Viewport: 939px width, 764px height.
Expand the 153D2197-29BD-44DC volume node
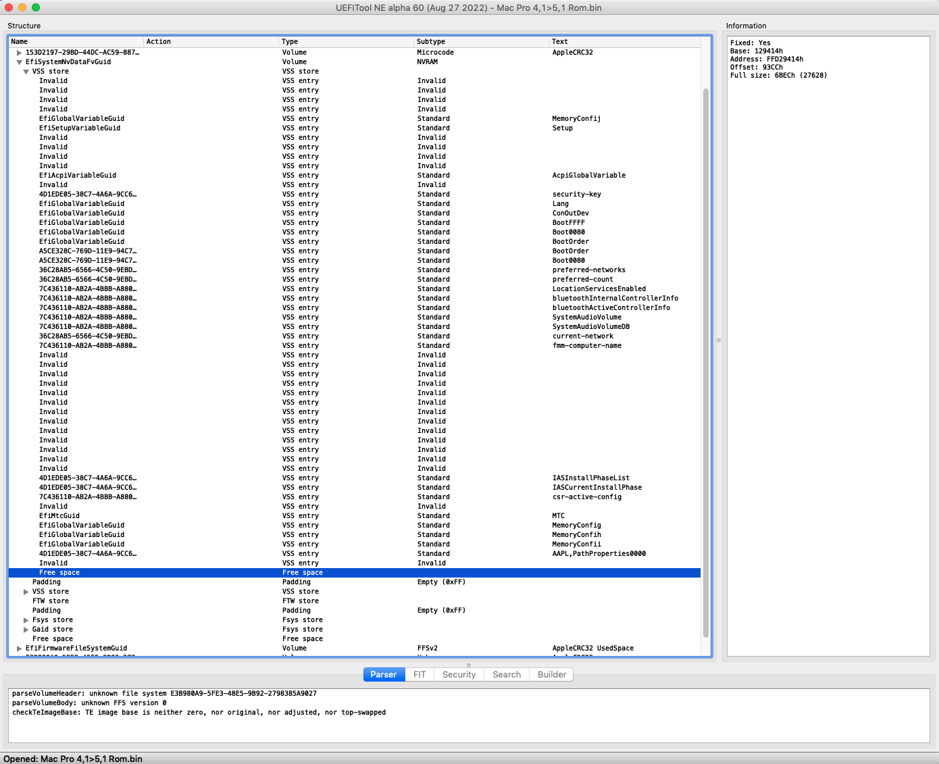(x=19, y=53)
